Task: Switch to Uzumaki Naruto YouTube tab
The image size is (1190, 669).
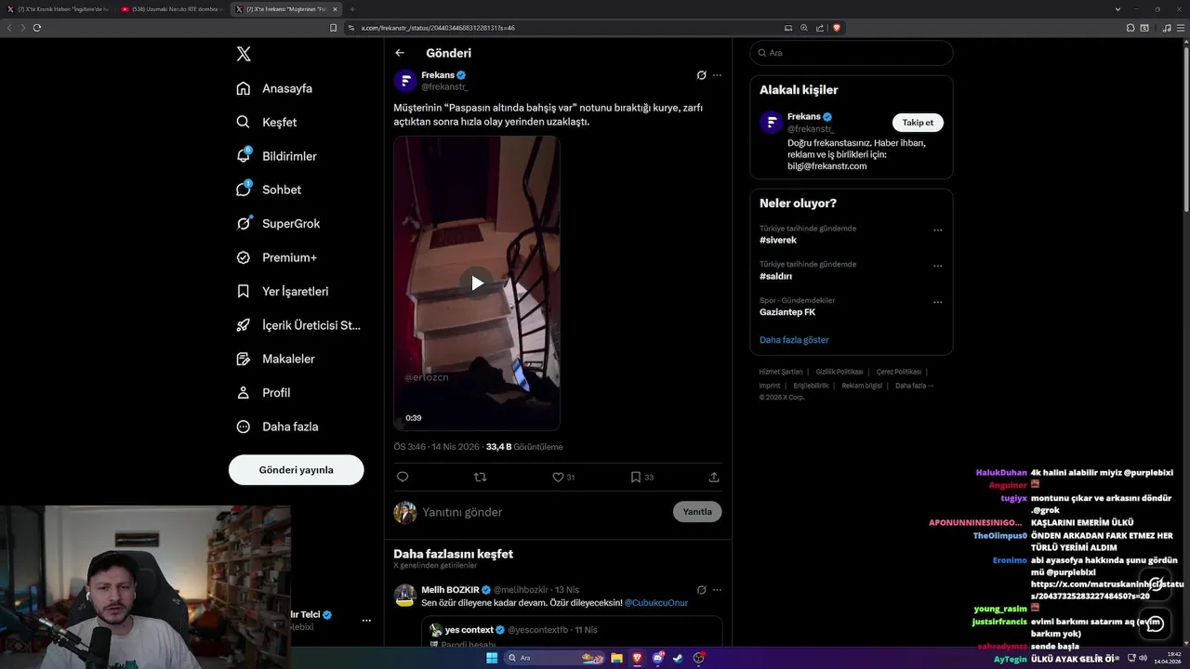Action: click(171, 9)
